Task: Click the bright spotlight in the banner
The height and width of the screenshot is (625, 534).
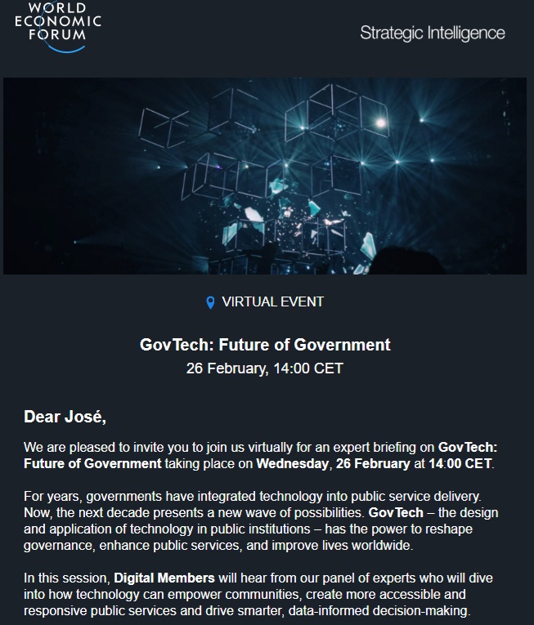Action: [x=379, y=123]
